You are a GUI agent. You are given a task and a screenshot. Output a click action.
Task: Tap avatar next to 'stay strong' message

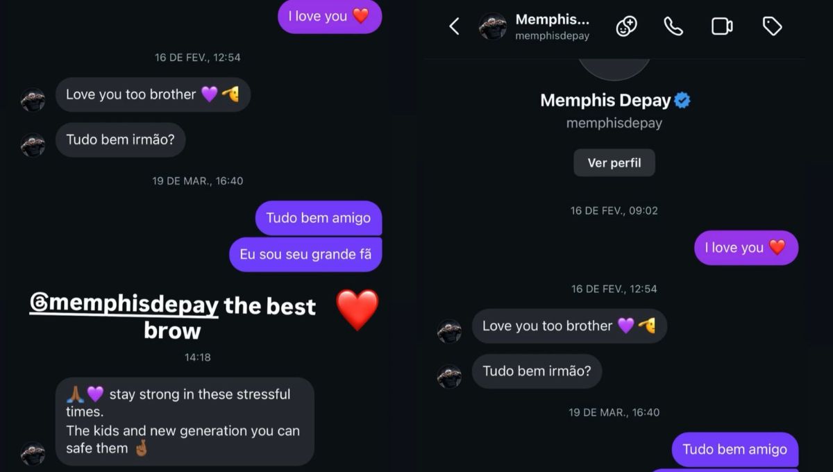tap(33, 453)
